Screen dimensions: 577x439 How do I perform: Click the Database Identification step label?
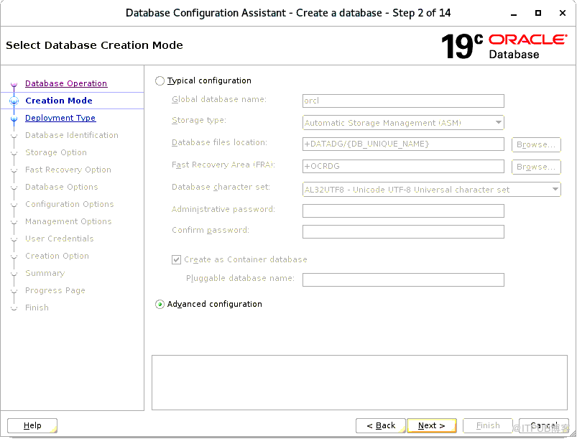[x=72, y=135]
